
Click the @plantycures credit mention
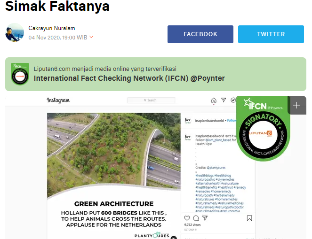216,168
